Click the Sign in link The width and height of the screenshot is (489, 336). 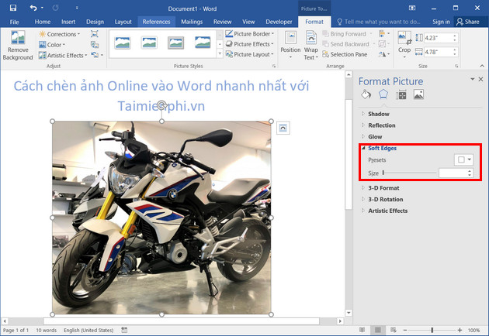[x=441, y=22]
